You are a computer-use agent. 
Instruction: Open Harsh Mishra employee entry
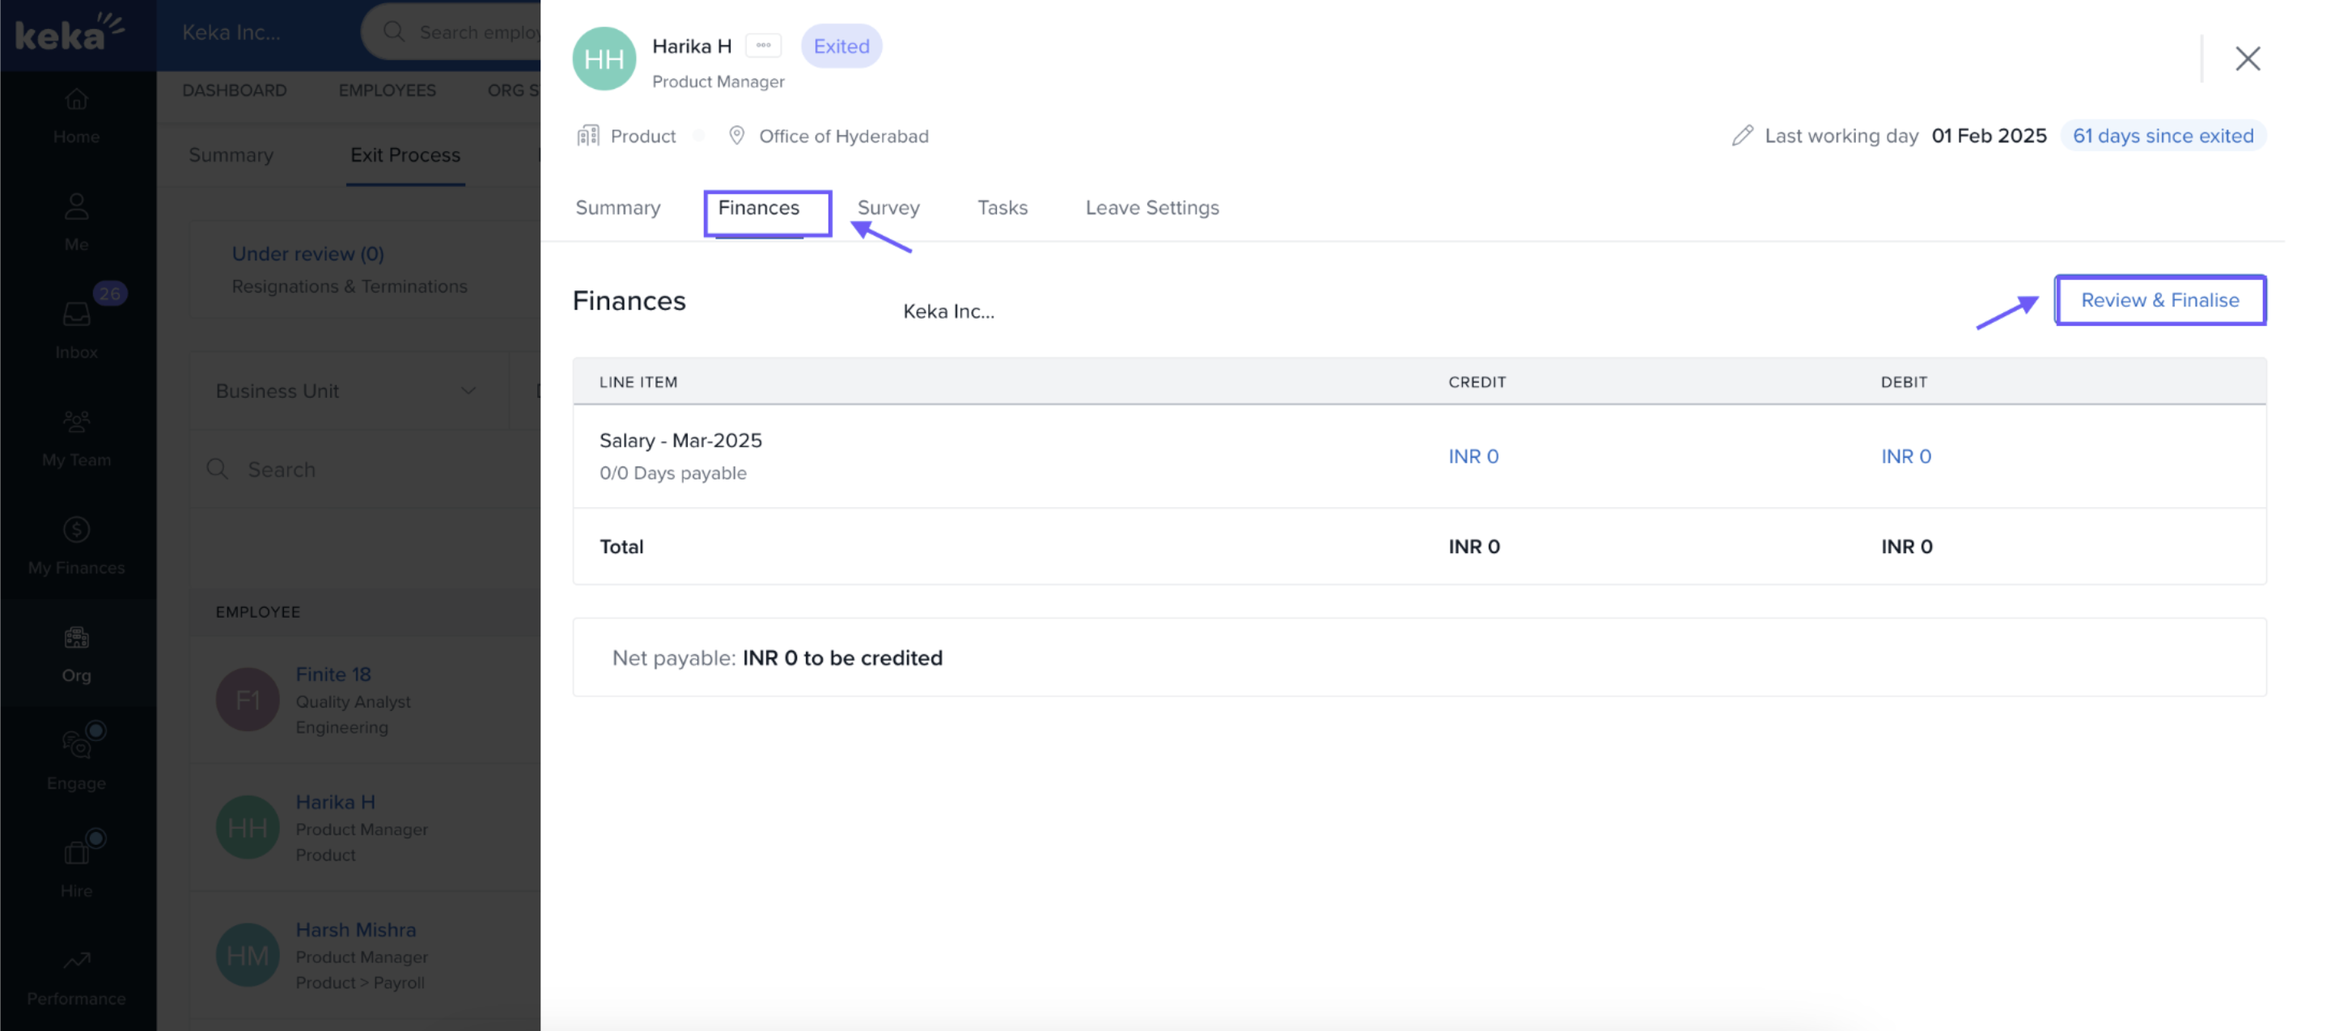(355, 929)
